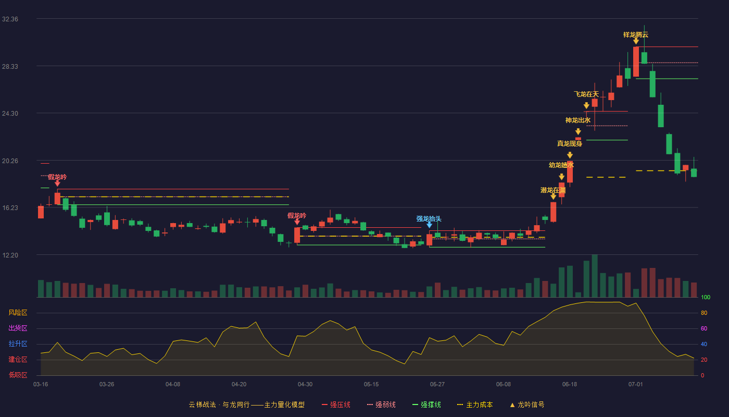This screenshot has width=729, height=417.
Task: Select the 风险区 zone label
Action: (18, 313)
